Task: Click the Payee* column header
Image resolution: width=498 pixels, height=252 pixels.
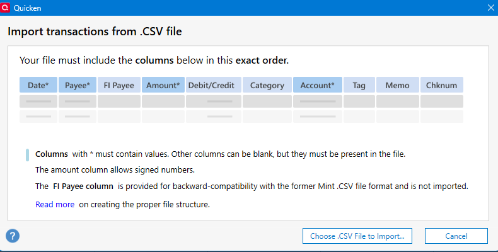Action: coord(78,85)
